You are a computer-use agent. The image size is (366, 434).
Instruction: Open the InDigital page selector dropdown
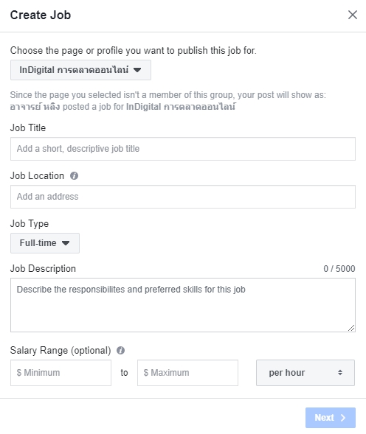click(80, 70)
